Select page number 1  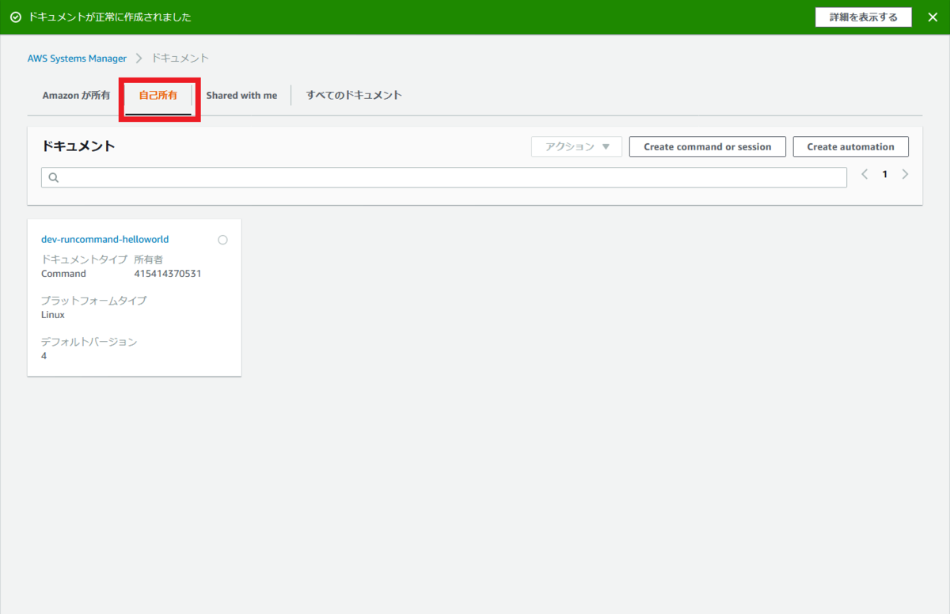coord(885,174)
